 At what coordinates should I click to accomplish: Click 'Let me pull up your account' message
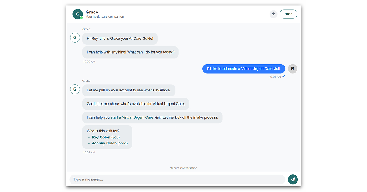[129, 90]
